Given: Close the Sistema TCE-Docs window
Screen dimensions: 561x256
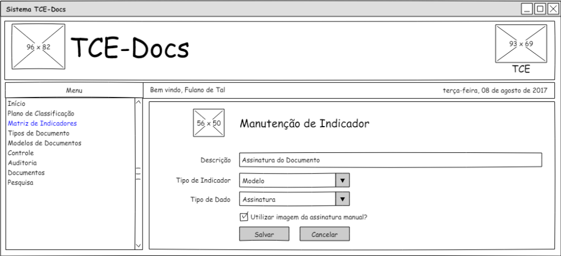Looking at the screenshot, I should click(x=552, y=8).
